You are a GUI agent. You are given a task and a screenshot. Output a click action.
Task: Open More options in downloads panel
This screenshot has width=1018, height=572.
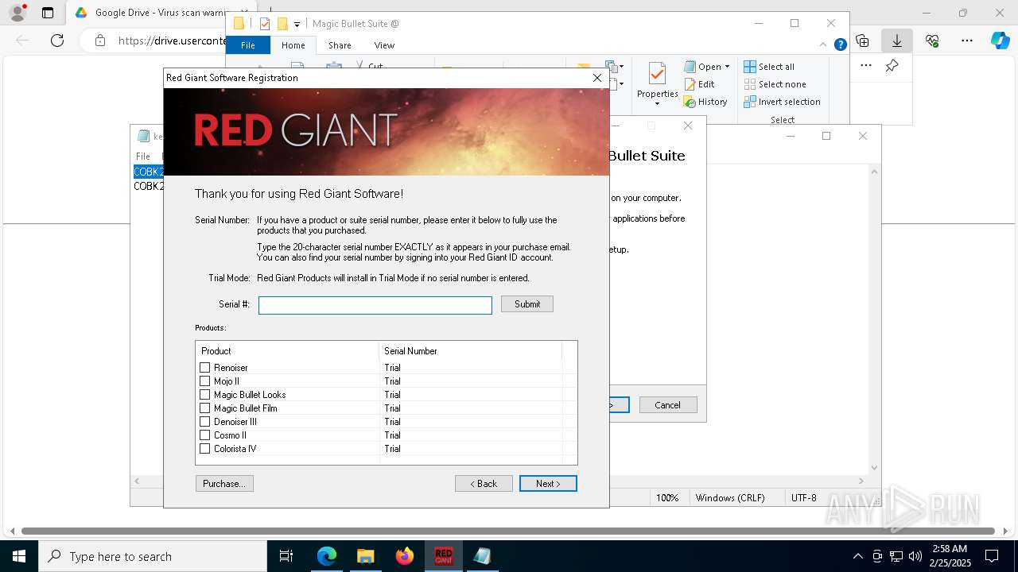(x=866, y=66)
